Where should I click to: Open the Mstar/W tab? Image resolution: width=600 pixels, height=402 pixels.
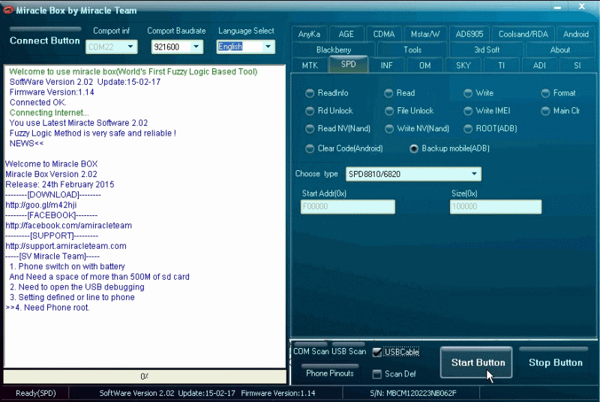coord(425,34)
